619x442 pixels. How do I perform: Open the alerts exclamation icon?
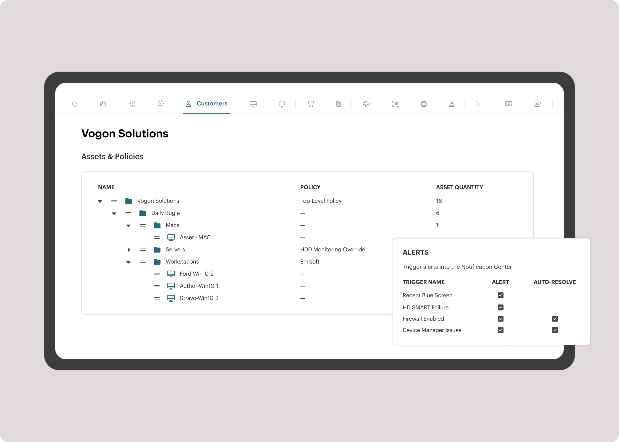(282, 104)
